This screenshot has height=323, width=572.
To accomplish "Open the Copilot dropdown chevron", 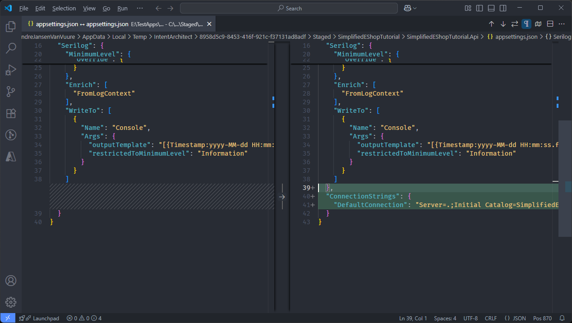I will click(415, 8).
